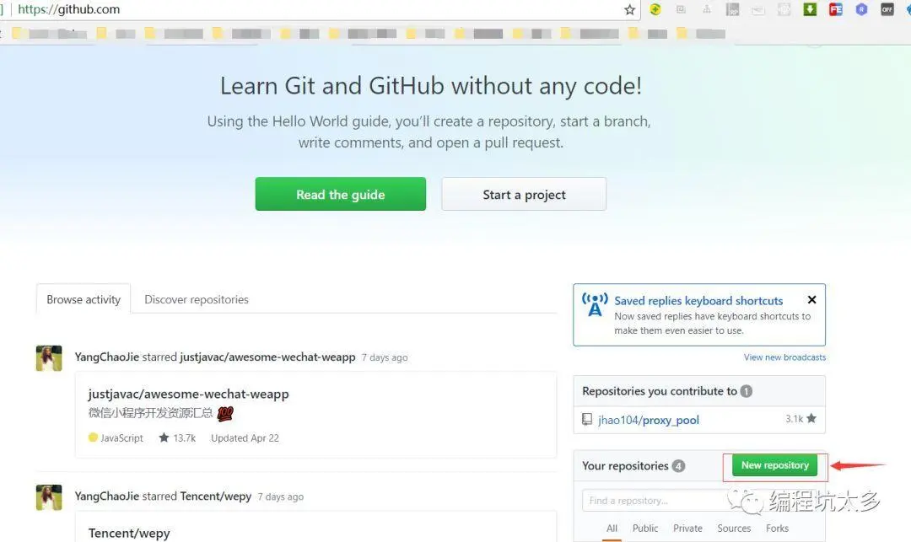
Task: Click the 13.7k star count
Action: 177,437
